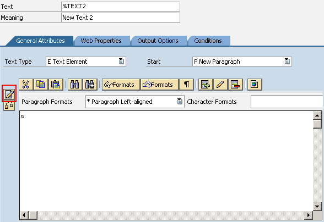The image size is (324, 222).
Task: Click the Copy icon in editor toolbar
Action: click(x=41, y=85)
